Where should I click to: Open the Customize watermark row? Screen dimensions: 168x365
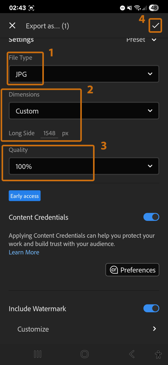[84, 329]
